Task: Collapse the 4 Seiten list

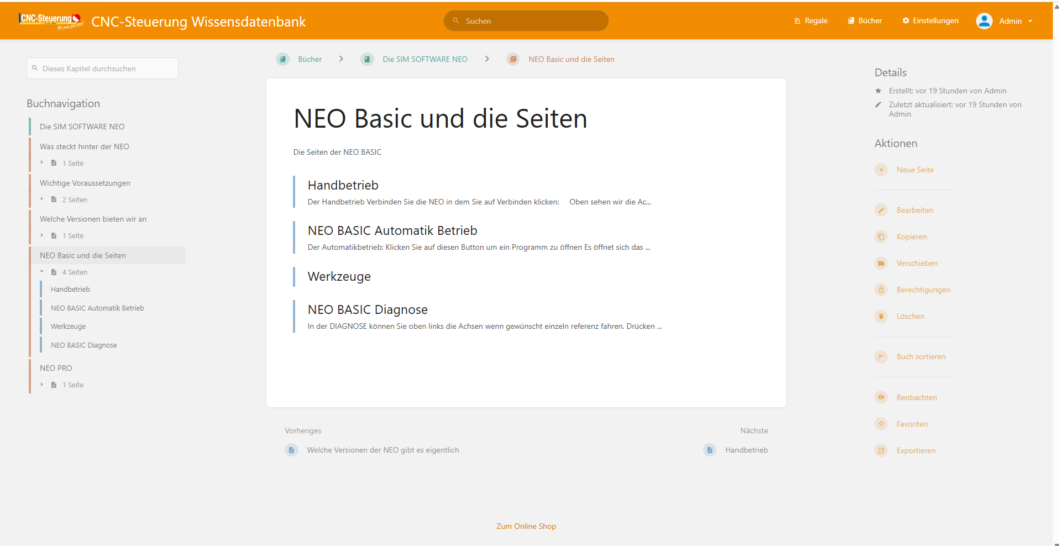Action: tap(42, 272)
